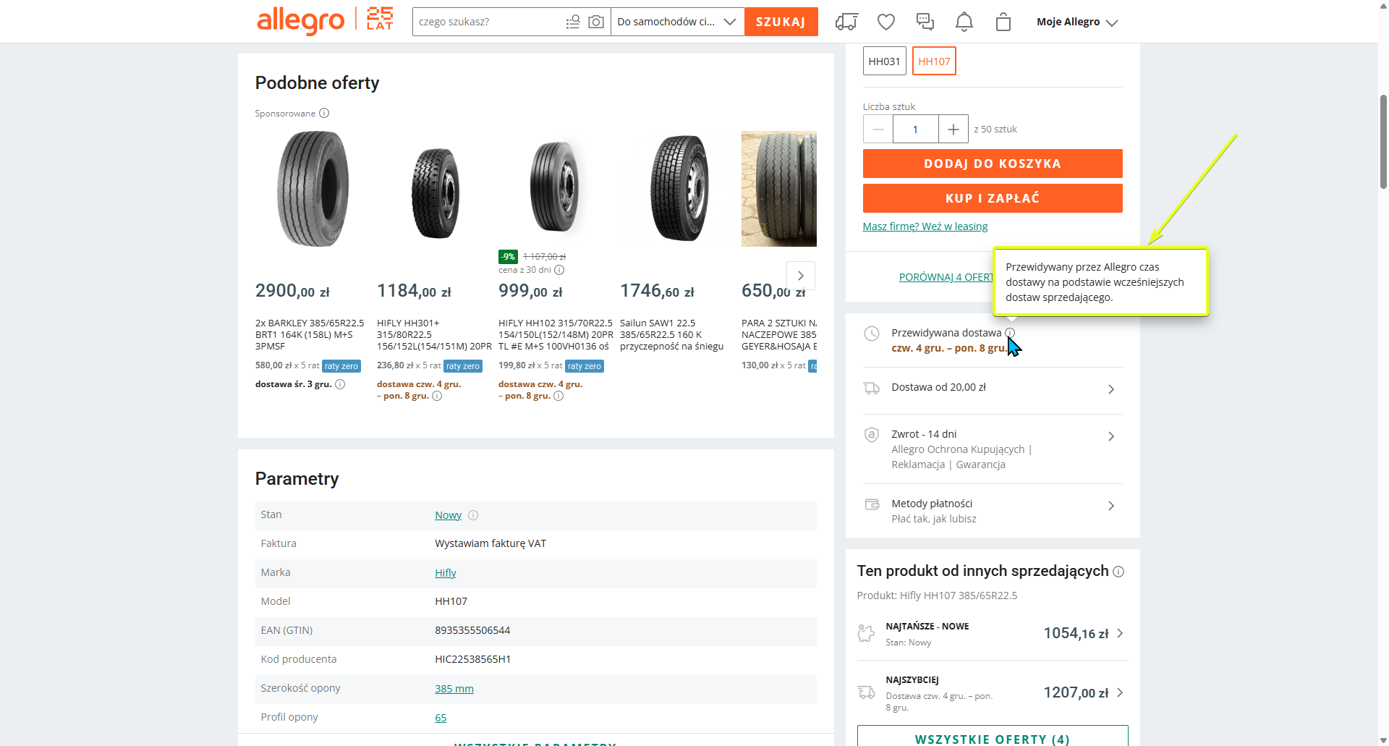Follow the Masz firmę leasing link
Screen dimensions: 1389x746
click(925, 226)
